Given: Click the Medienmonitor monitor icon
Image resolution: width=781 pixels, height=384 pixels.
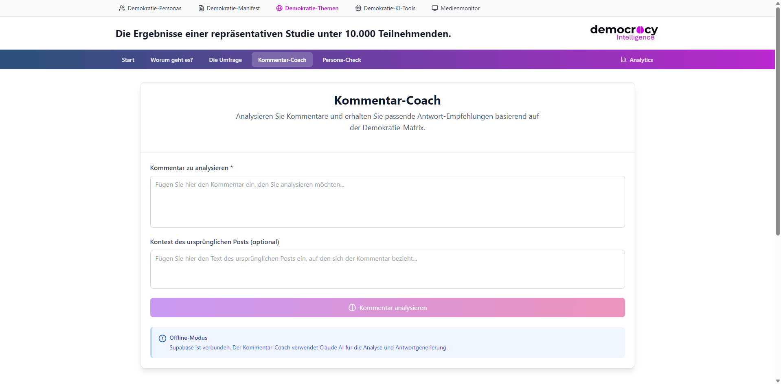Looking at the screenshot, I should 435,8.
